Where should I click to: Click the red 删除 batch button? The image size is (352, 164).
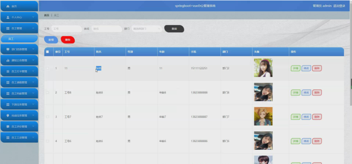pos(68,40)
